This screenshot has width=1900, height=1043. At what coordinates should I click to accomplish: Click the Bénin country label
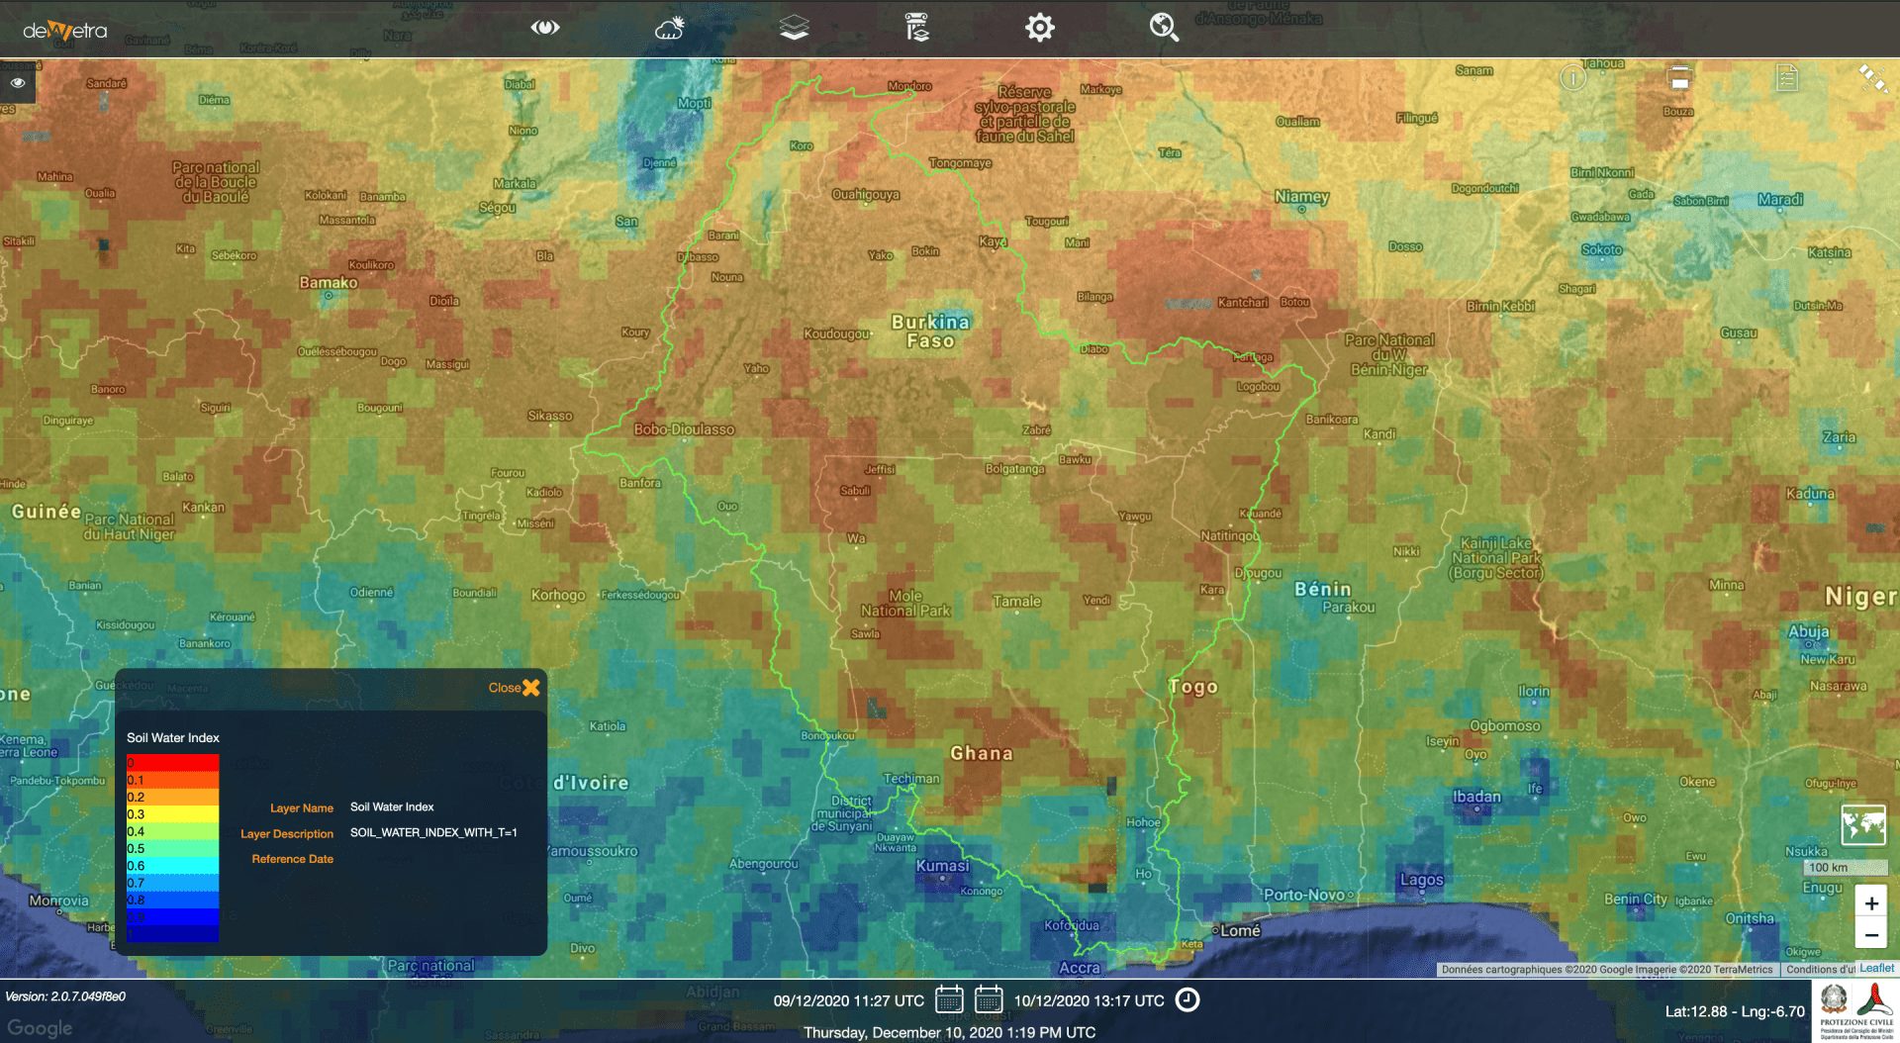1322,589
